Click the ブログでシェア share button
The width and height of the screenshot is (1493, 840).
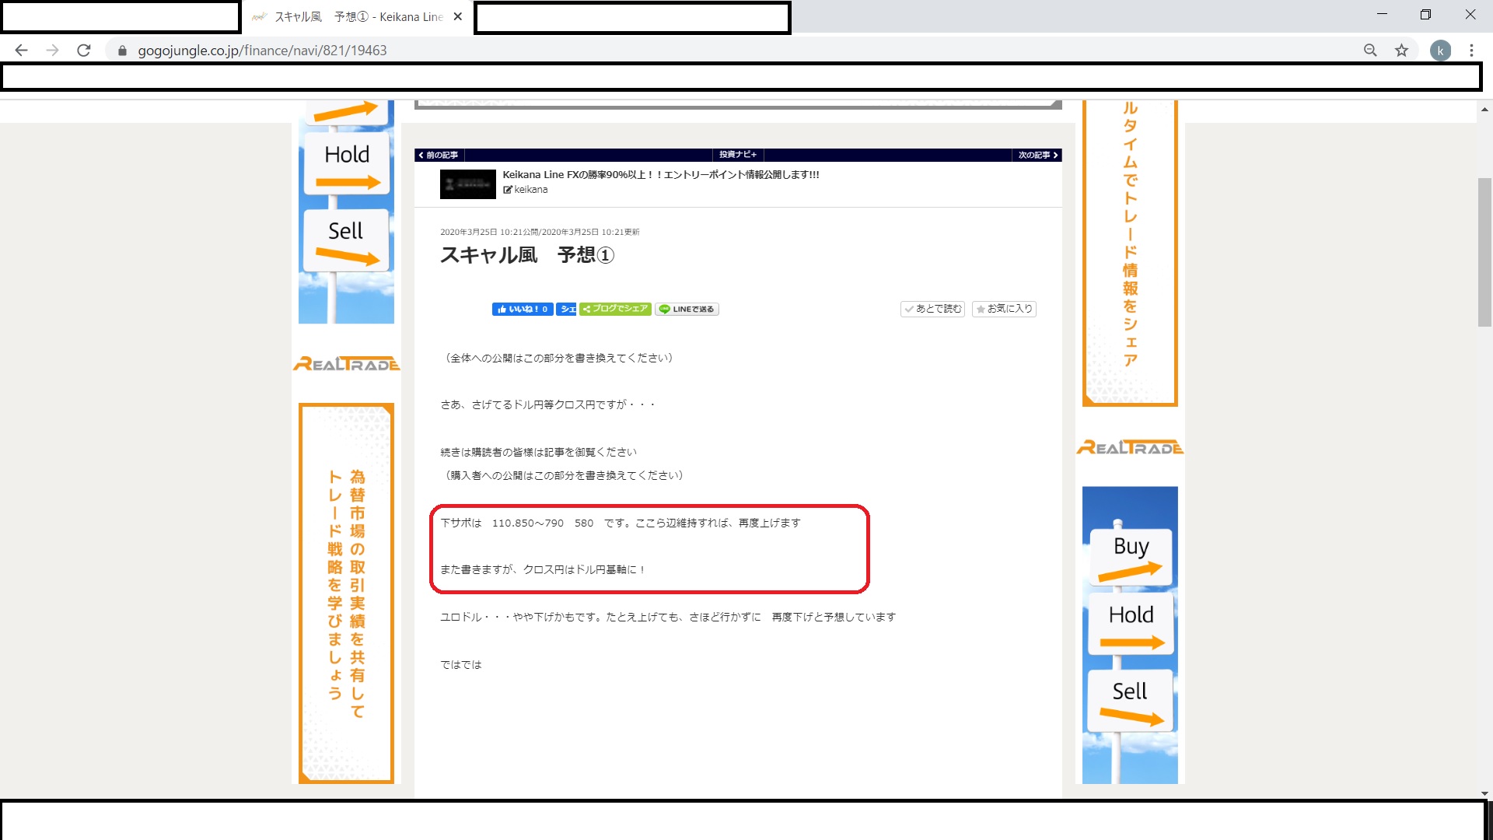tap(615, 309)
